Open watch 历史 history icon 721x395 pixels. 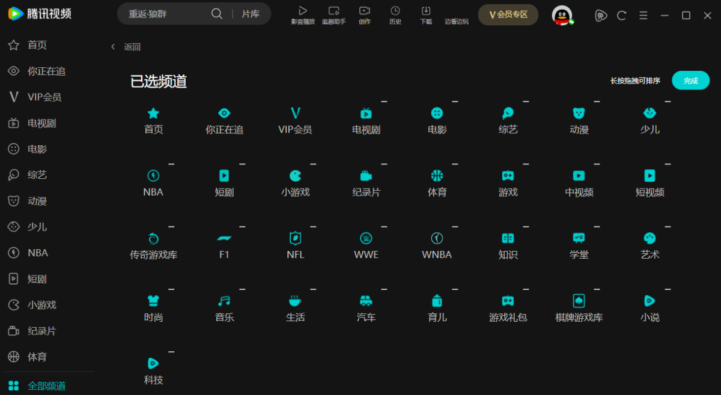pyautogui.click(x=395, y=11)
